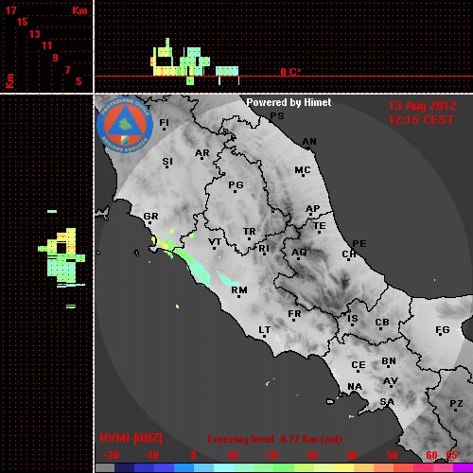
Task: Click the yellow swatch below scale value 40
Action: [x=343, y=468]
